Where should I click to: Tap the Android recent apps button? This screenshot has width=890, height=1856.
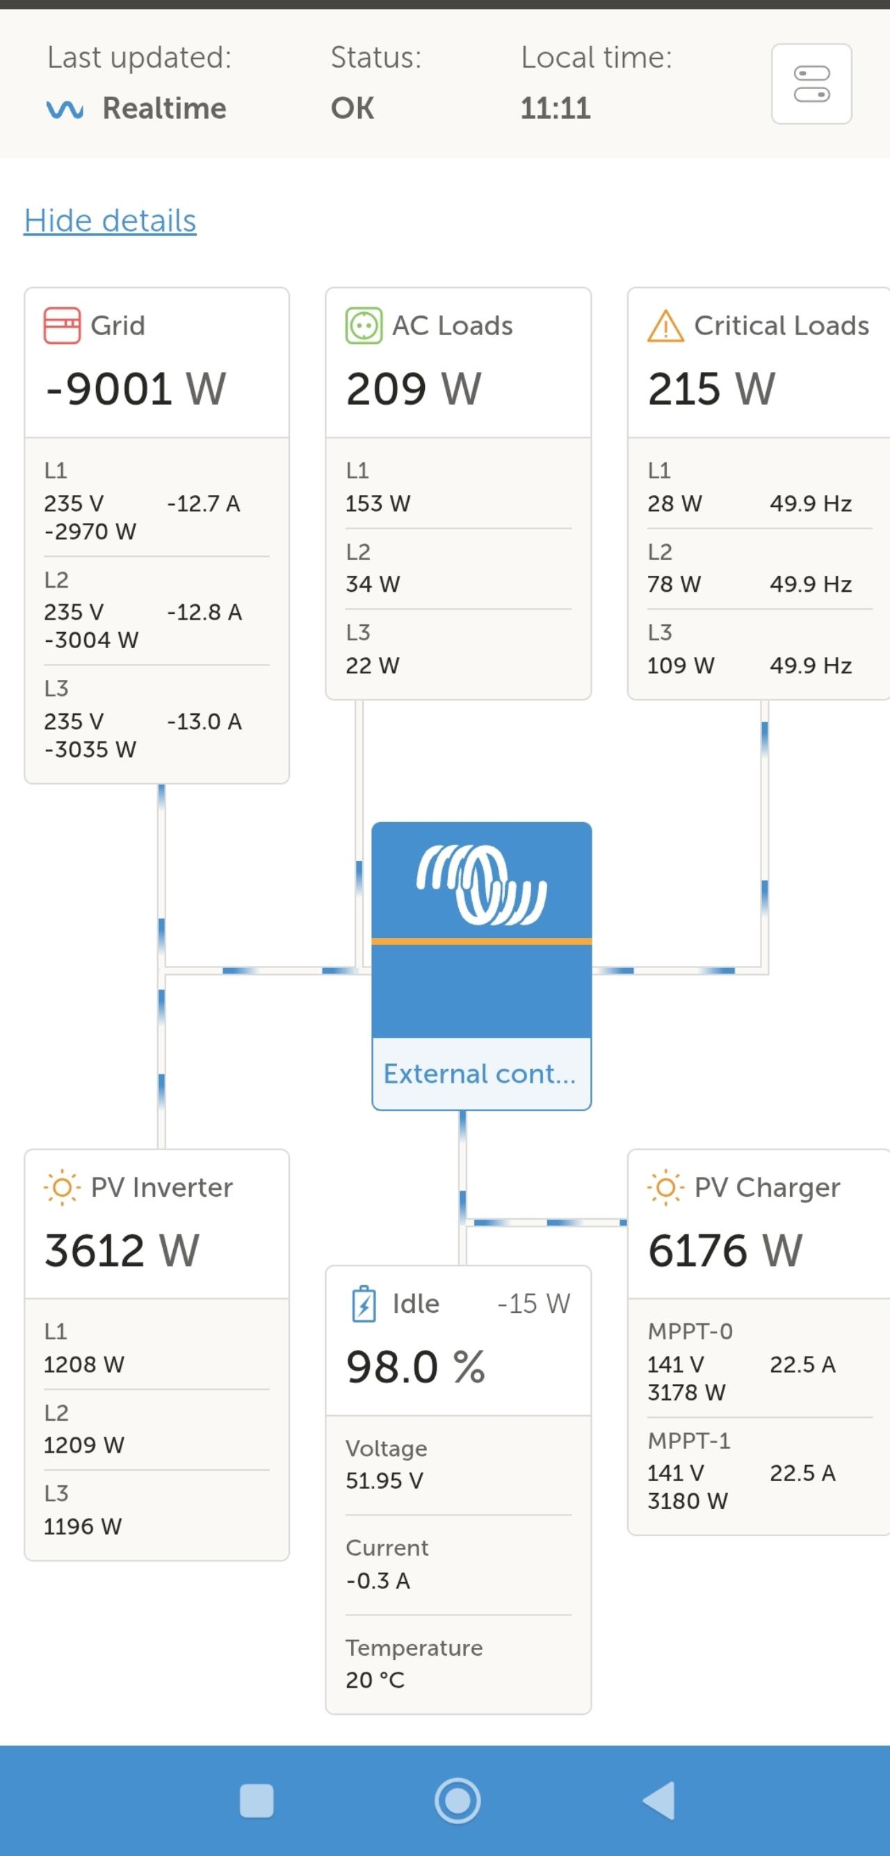257,1800
